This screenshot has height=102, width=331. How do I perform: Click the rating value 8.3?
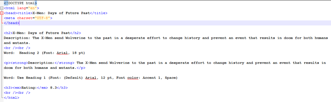pyautogui.click(x=53, y=88)
